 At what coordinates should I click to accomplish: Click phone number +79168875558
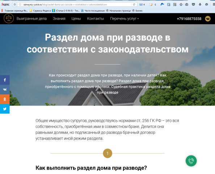pyautogui.click(x=189, y=19)
